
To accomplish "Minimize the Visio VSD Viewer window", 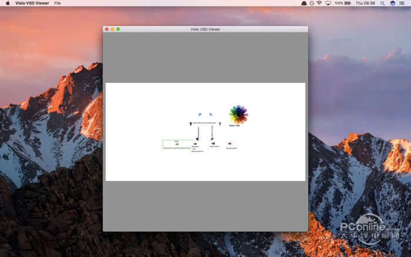I will (113, 29).
